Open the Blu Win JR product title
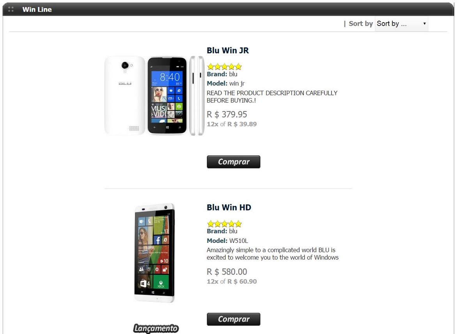468x334 pixels. 228,50
